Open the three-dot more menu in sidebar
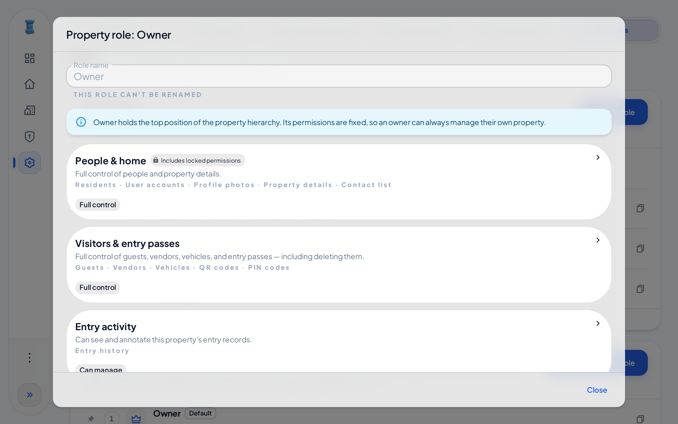Image resolution: width=678 pixels, height=424 pixels. coord(29,357)
